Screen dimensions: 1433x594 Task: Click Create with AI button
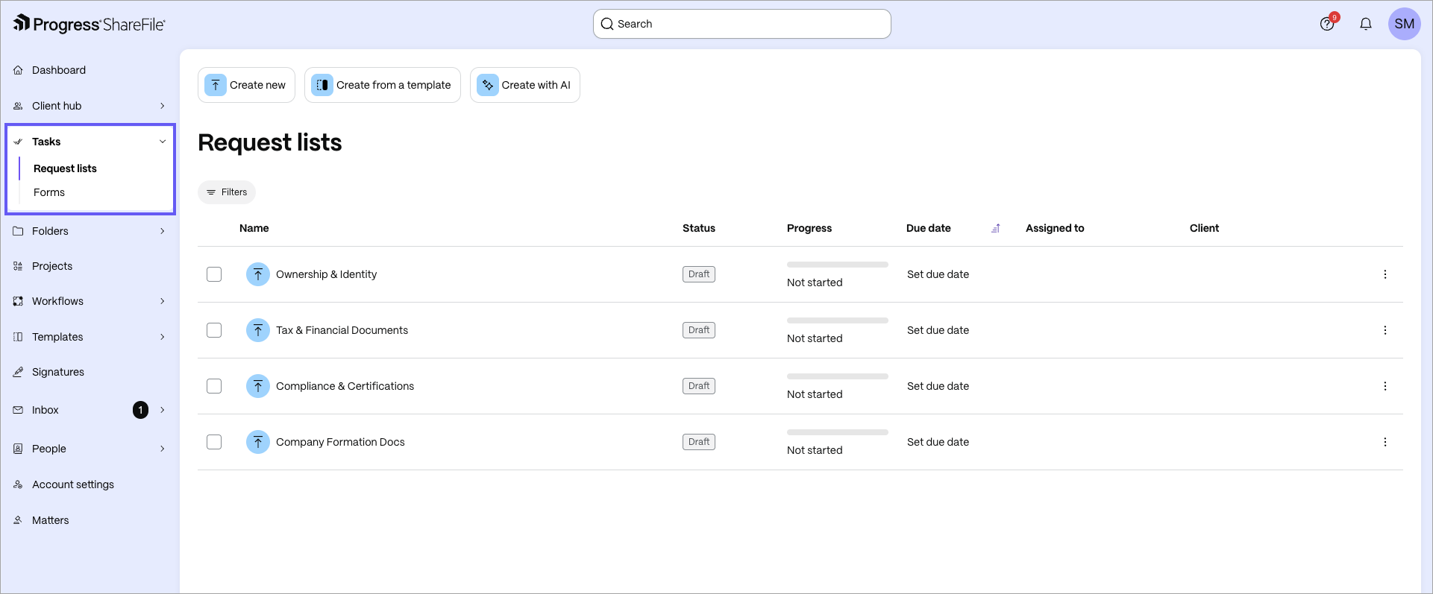(x=525, y=85)
